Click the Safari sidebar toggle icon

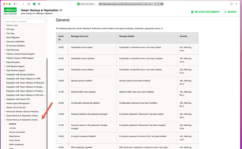click(x=15, y=4)
